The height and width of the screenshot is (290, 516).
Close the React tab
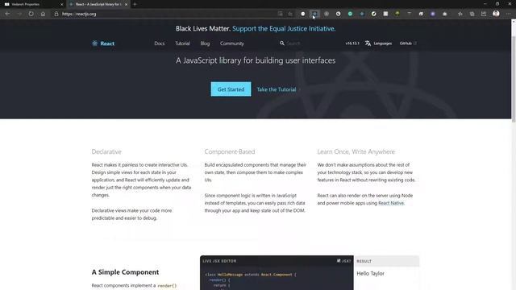click(126, 4)
